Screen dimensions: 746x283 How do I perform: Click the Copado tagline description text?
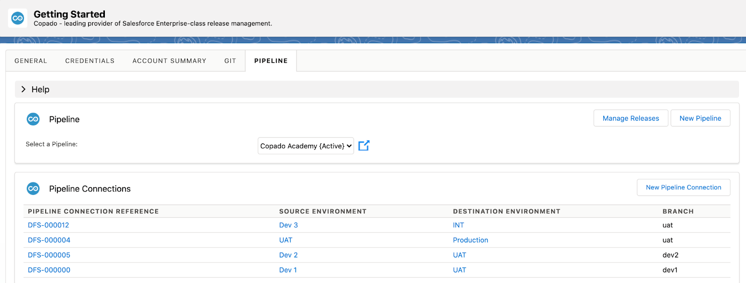tap(153, 24)
